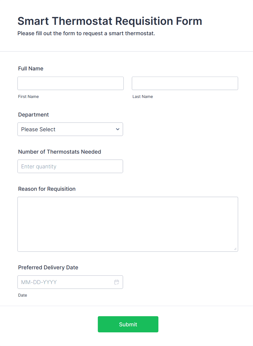Focus the MM-DD-YYYY date field
253x346 pixels.
point(65,282)
